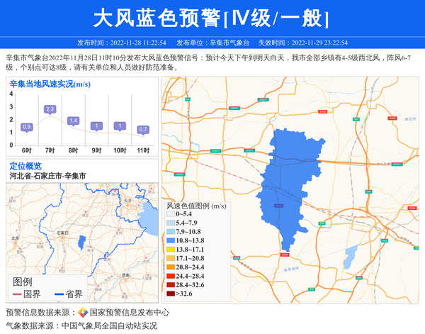Select the >32.6 dark red legend swatch
The image size is (425, 334).
click(x=171, y=294)
